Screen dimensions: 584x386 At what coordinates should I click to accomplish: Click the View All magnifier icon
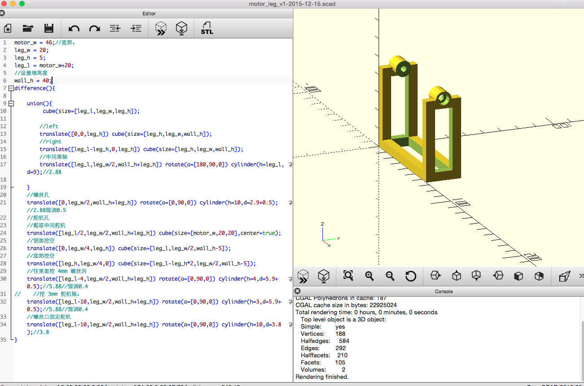click(x=349, y=276)
